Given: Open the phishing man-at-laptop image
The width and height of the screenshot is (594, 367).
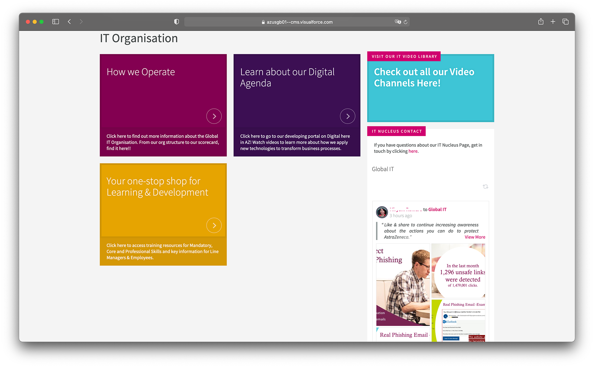Looking at the screenshot, I should point(403,285).
